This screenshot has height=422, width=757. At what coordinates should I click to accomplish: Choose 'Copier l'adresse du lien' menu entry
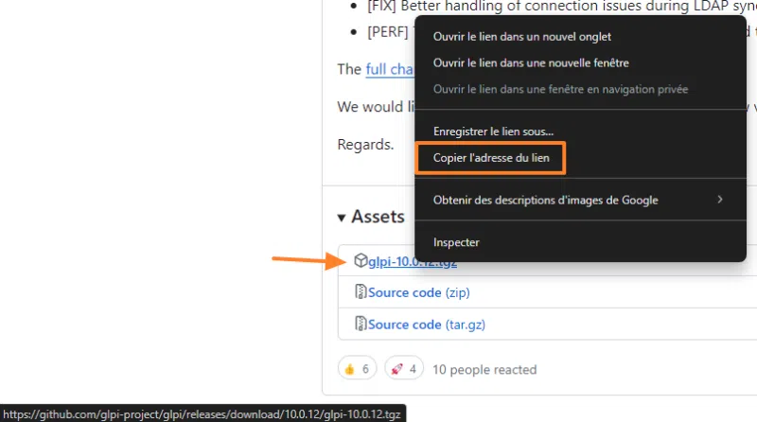491,158
